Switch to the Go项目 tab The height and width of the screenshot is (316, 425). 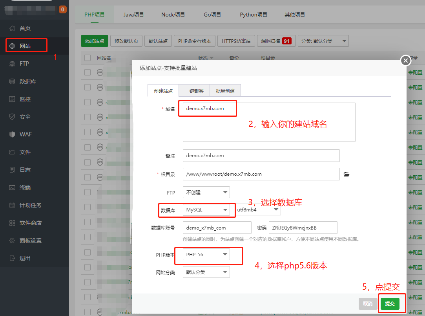point(212,15)
